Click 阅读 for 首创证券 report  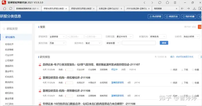click(174, 70)
